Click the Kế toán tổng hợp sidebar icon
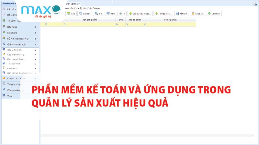 point(4,15)
